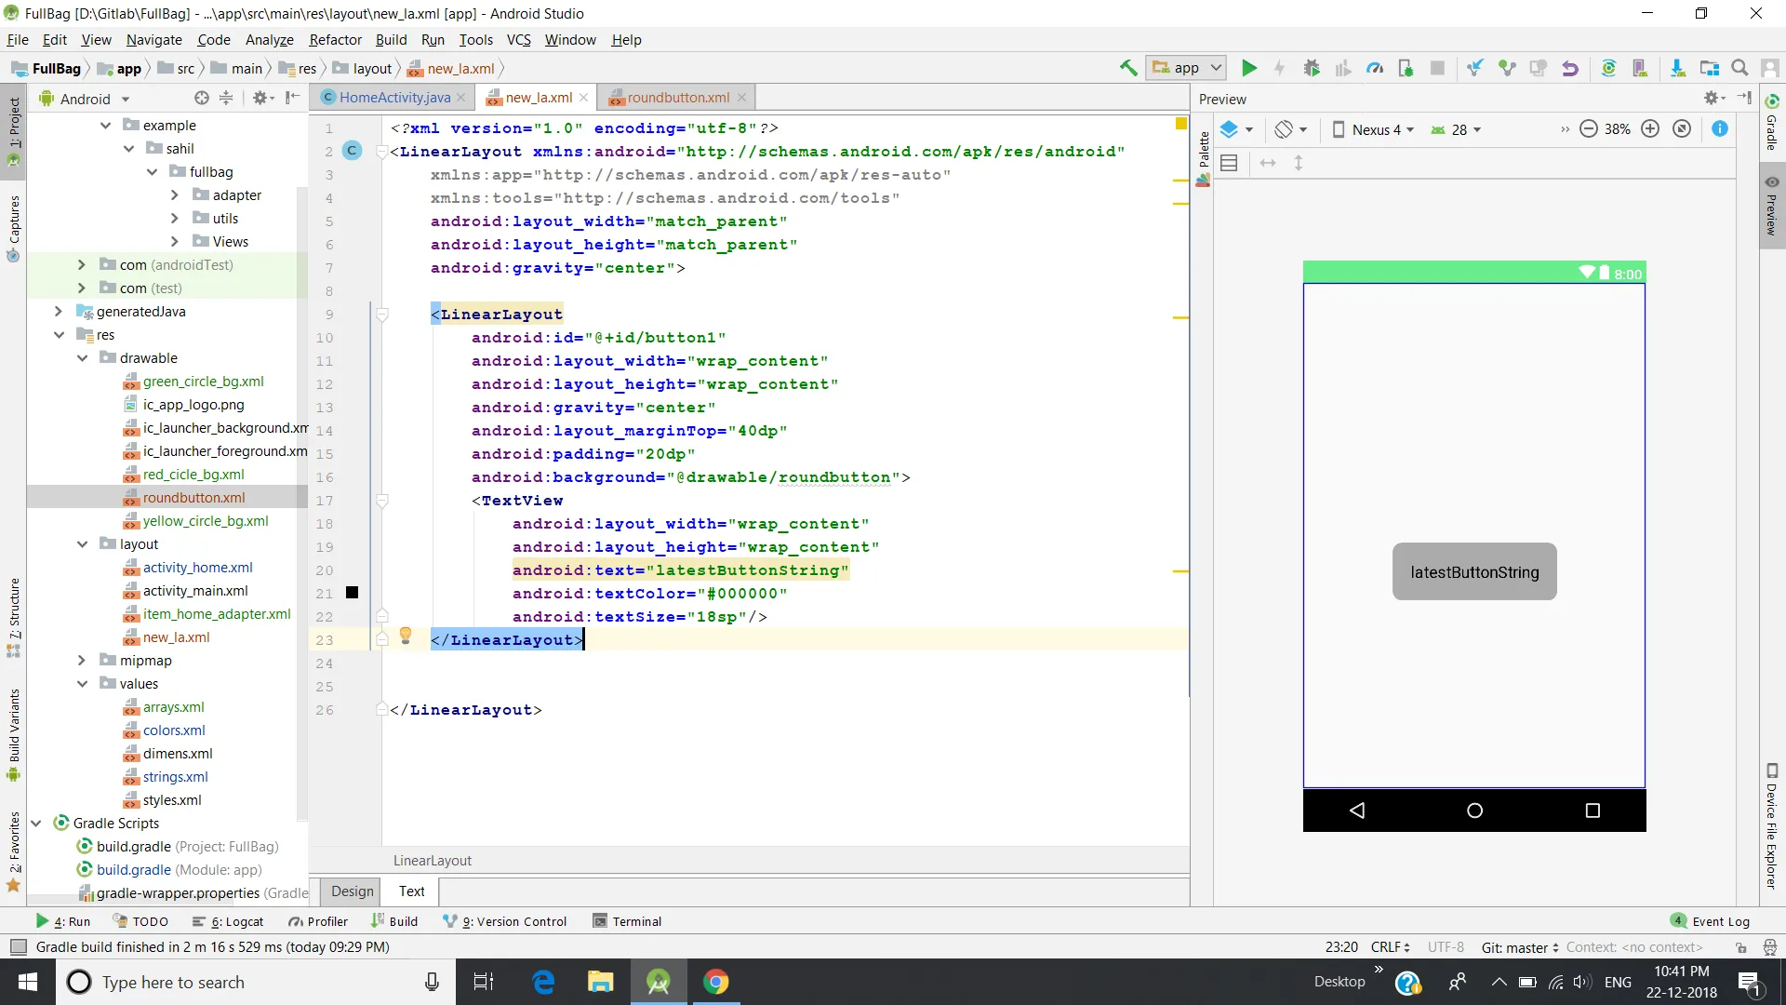Click the orientation rotate icon in preview
This screenshot has height=1005, width=1786.
pos(1285,129)
